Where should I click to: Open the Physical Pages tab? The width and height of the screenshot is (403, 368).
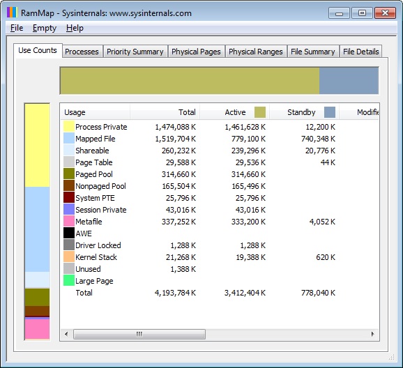point(196,52)
